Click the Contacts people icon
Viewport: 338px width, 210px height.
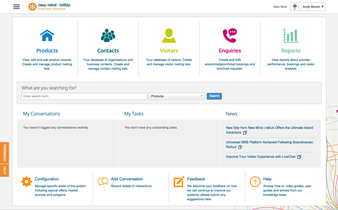coord(108,35)
